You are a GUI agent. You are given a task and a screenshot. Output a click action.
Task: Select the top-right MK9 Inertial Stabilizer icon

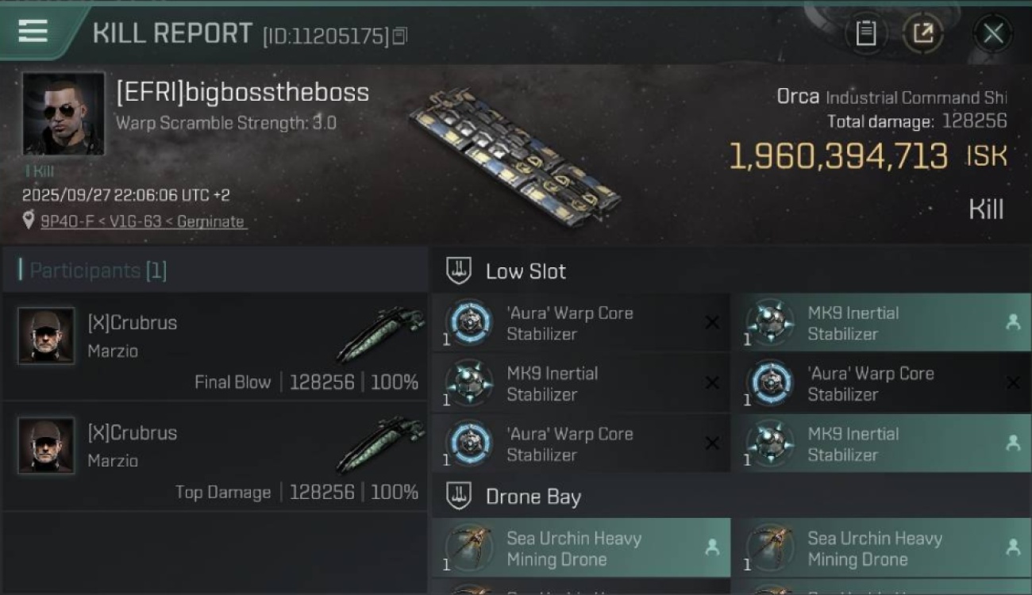pos(770,323)
